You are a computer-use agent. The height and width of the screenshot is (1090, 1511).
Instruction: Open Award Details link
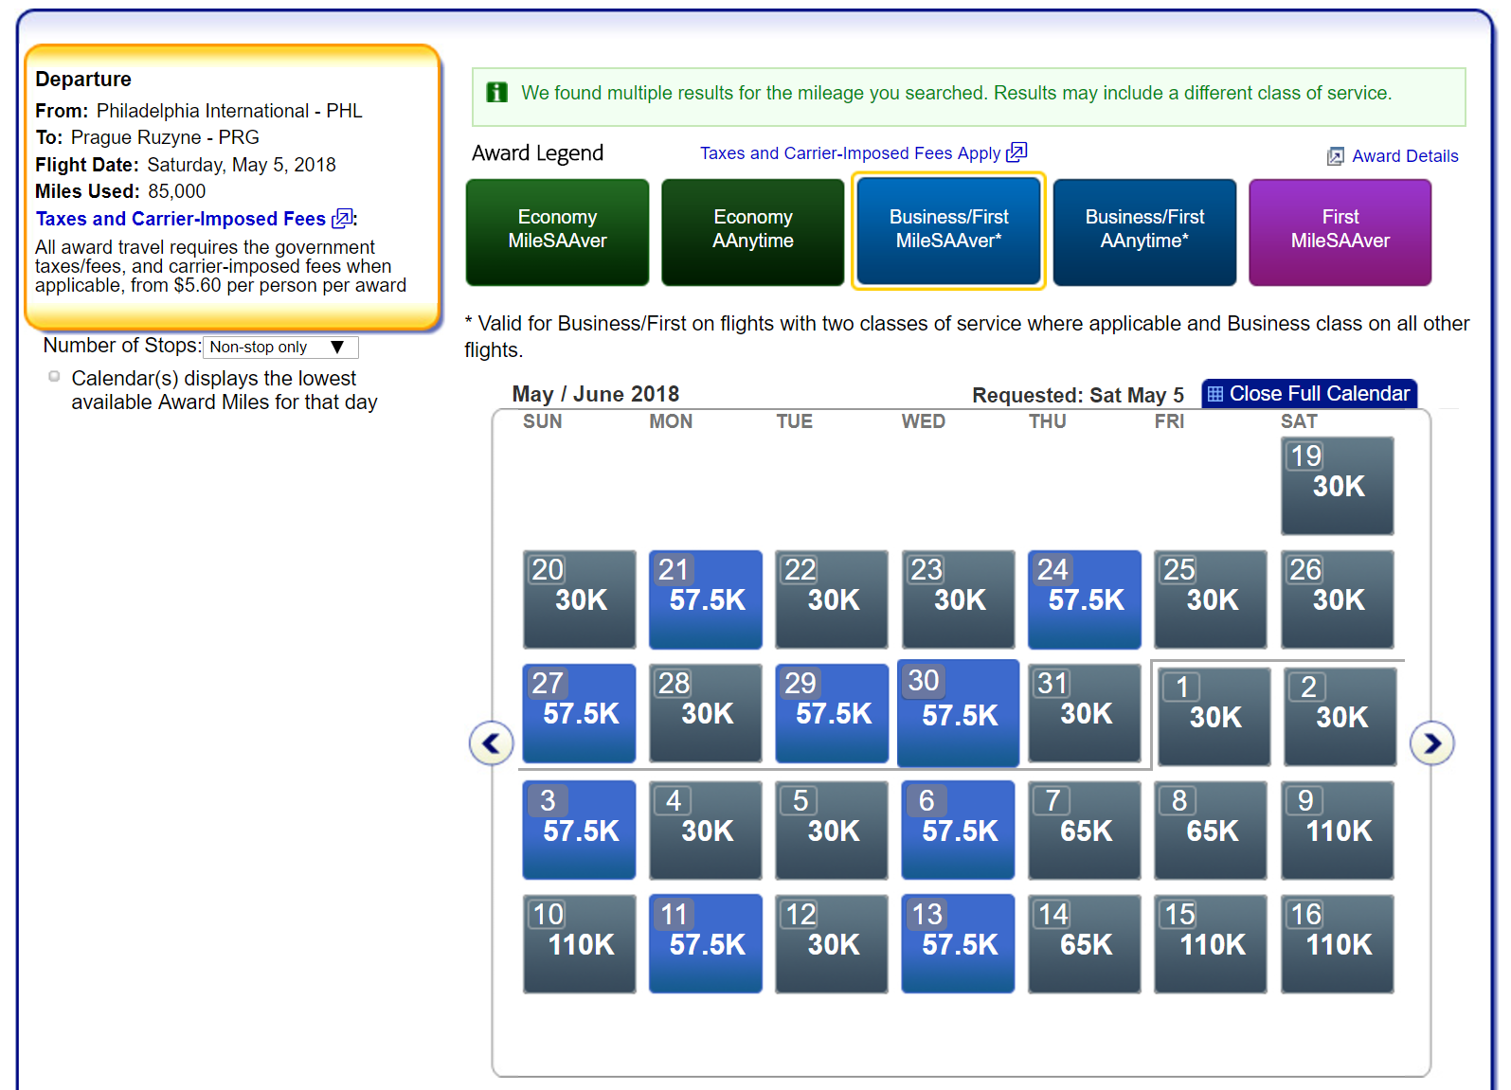point(1405,156)
